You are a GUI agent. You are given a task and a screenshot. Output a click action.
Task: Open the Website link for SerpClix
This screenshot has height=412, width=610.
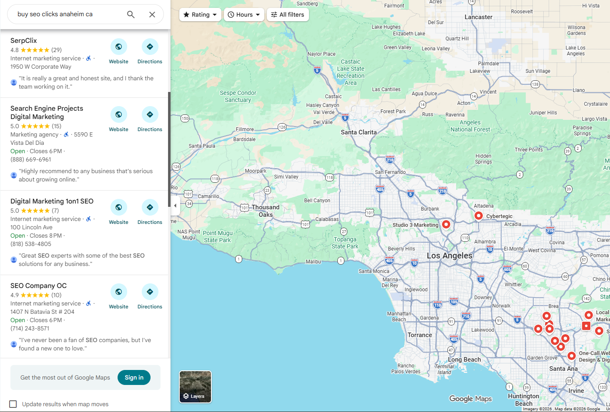118,47
